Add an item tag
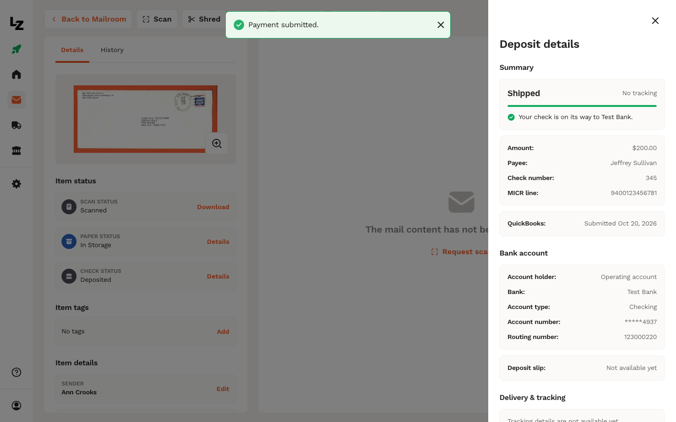Viewport: 676px width, 422px height. tap(223, 332)
